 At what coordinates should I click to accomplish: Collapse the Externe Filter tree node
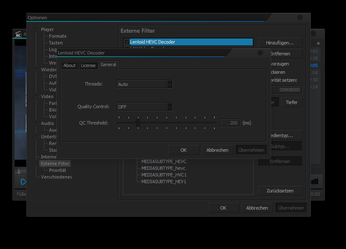click(36, 163)
